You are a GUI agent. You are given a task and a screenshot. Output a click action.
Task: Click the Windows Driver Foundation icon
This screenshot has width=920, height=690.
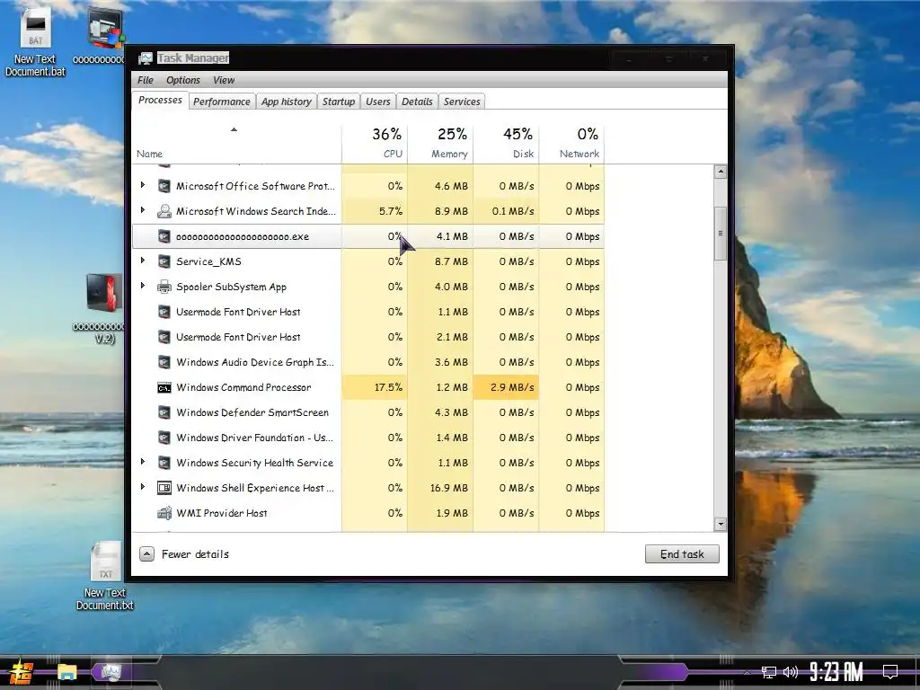(164, 438)
